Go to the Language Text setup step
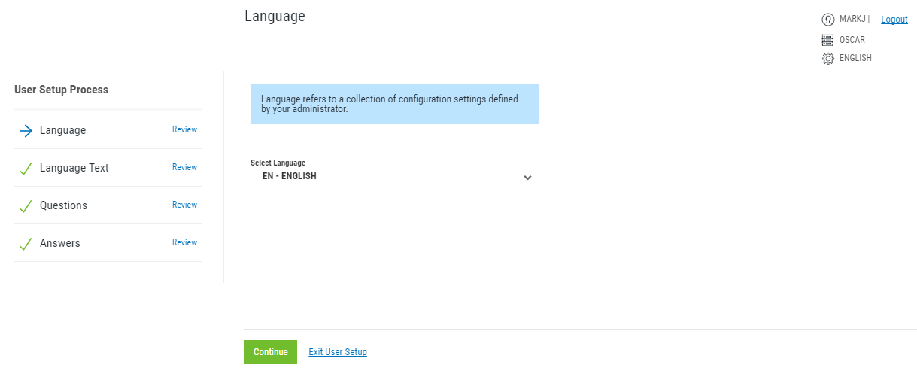Screen dimensions: 917x377 (74, 169)
